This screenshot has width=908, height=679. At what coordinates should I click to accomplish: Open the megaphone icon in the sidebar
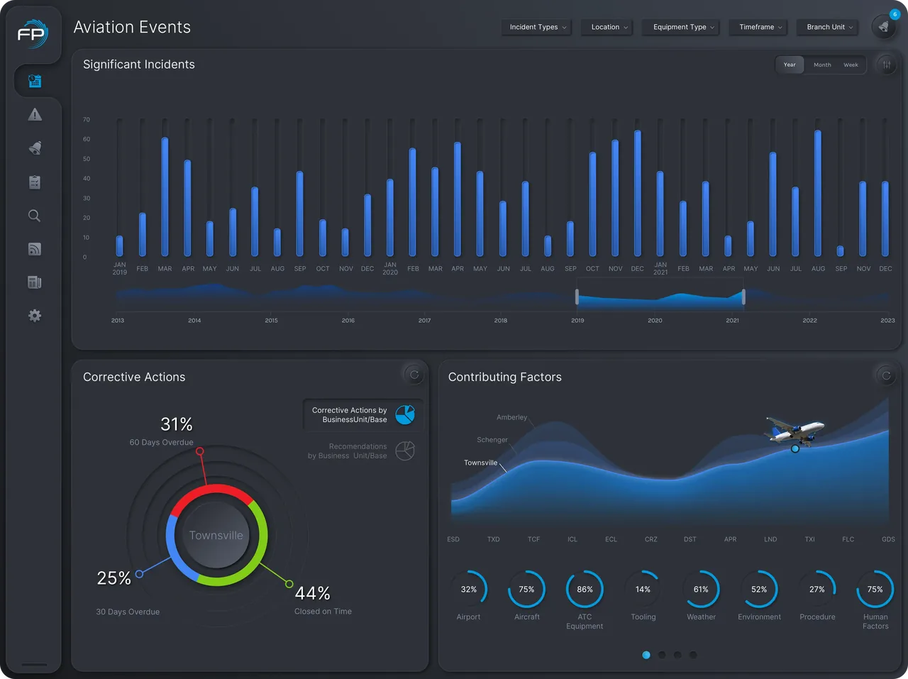click(35, 148)
